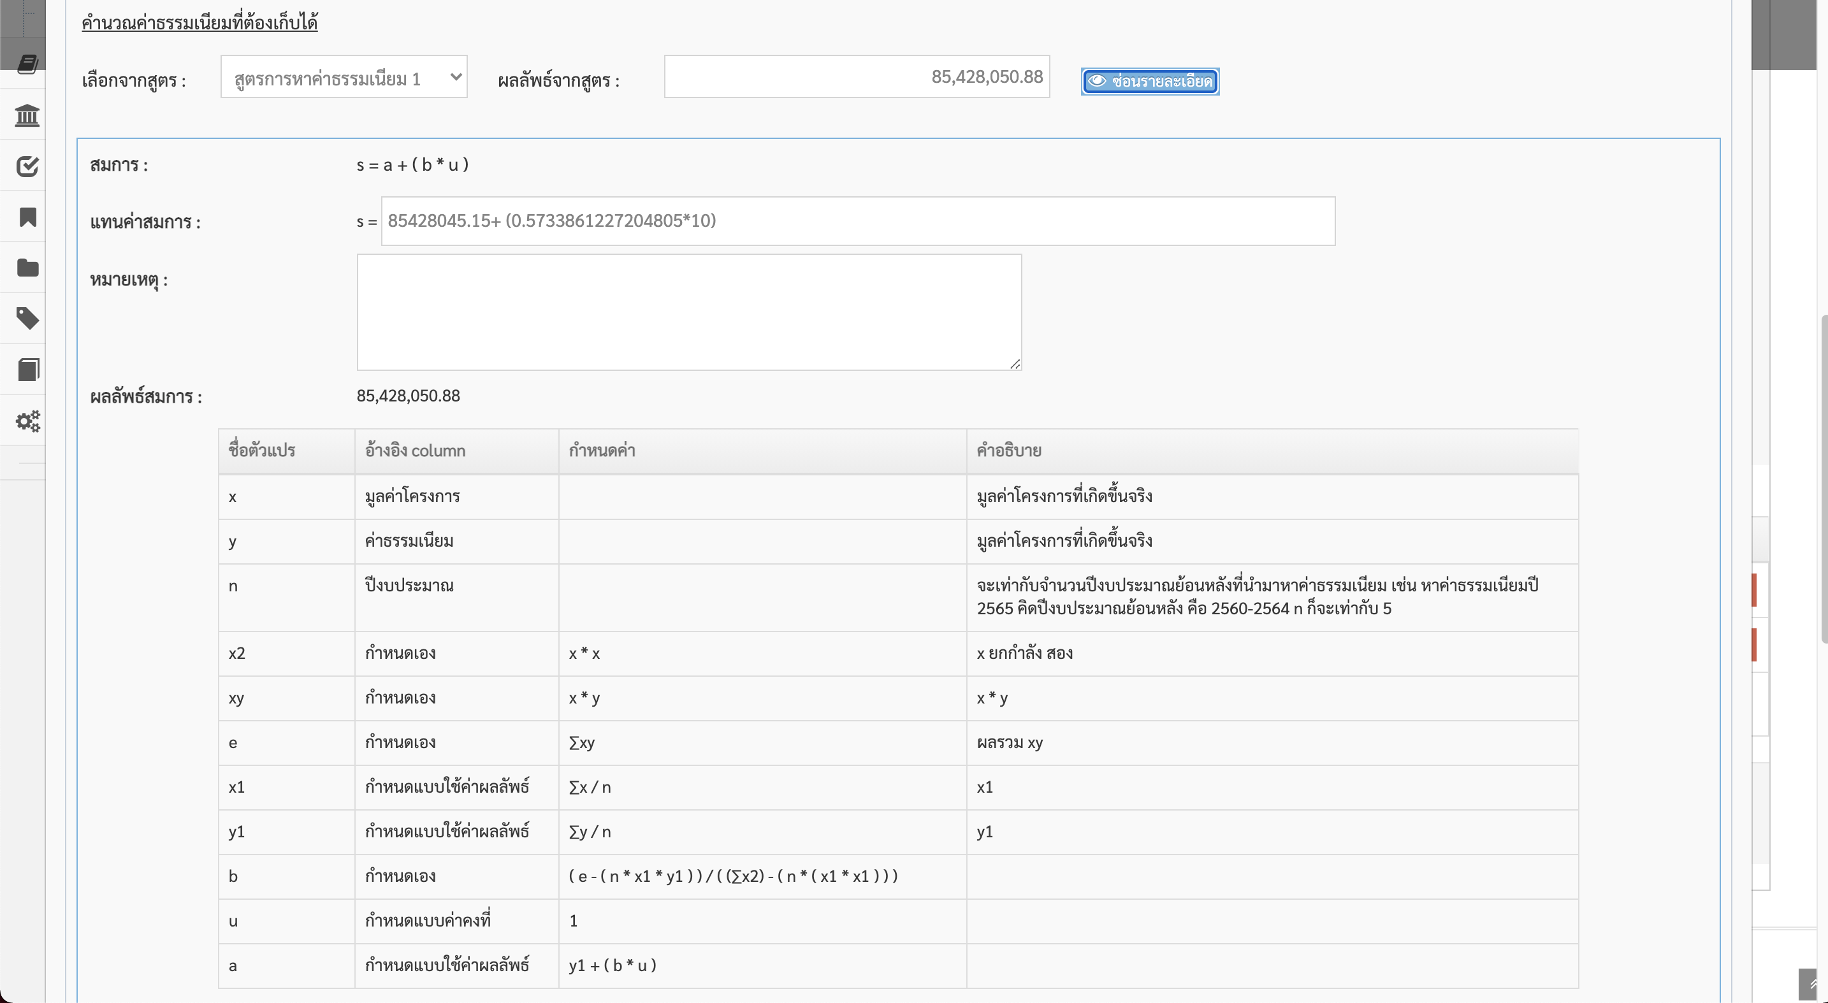The height and width of the screenshot is (1003, 1828).
Task: Open the bank building icon in sidebar
Action: 27,115
